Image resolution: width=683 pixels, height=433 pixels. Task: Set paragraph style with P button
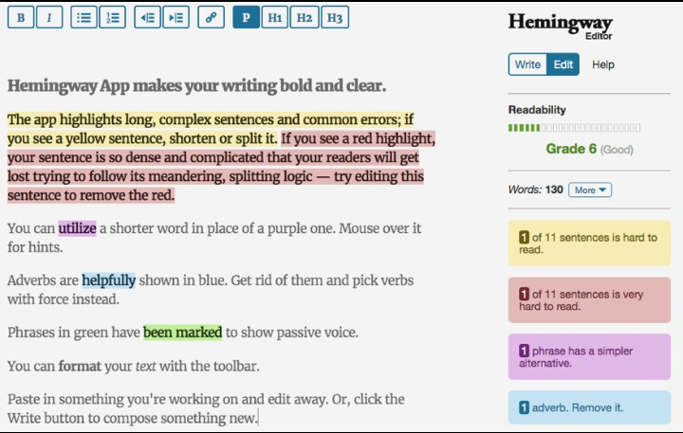click(246, 17)
